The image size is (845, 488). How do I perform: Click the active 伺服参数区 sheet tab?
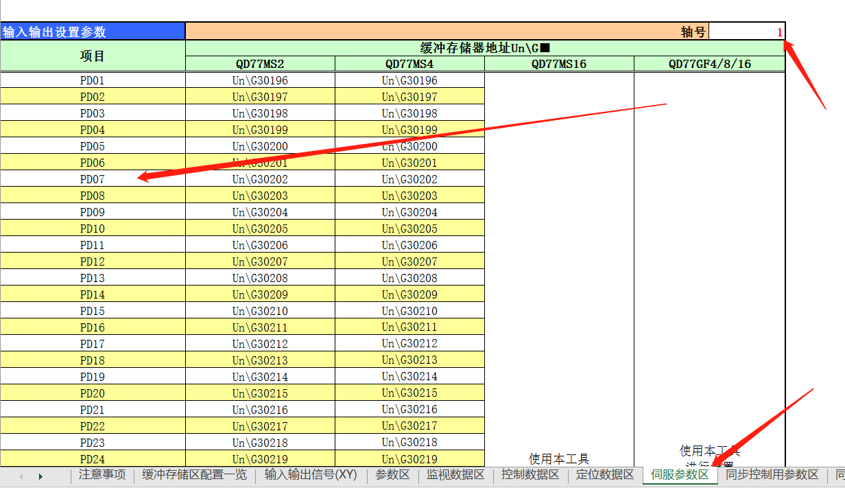[680, 474]
